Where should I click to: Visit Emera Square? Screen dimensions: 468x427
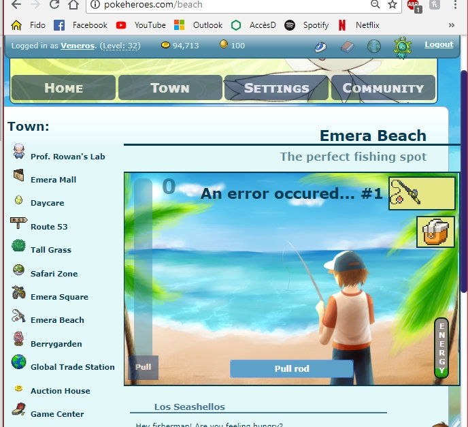pos(59,297)
